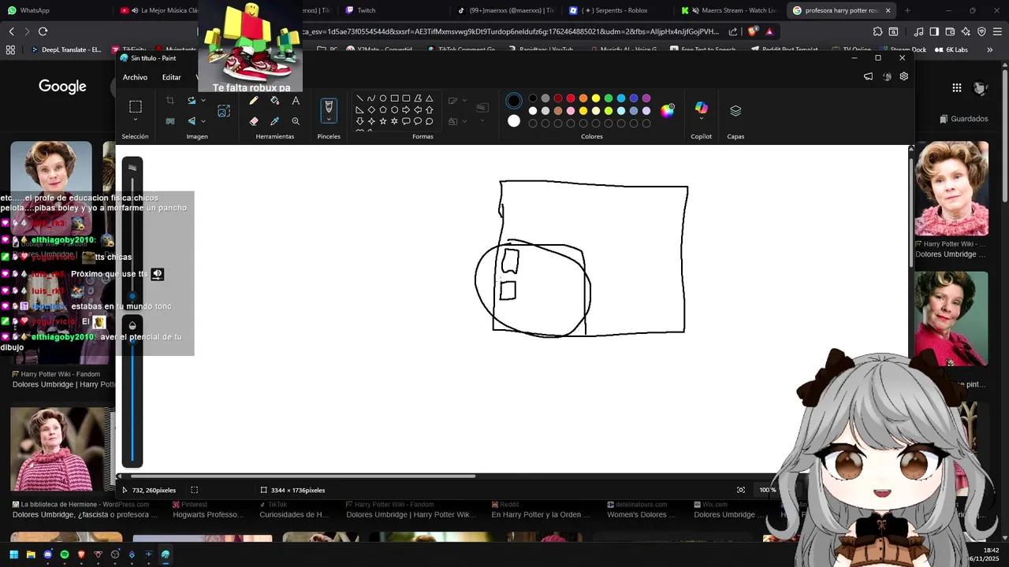Select the primary Color 1 black circle
Viewport: 1009px width, 567px height.
click(514, 101)
